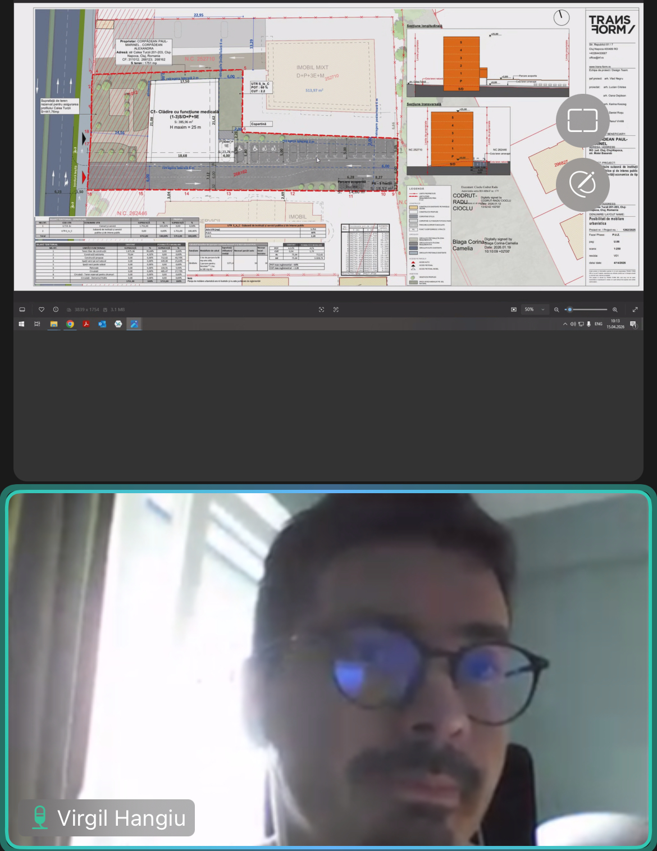Click the round screen layout overlay button
The height and width of the screenshot is (851, 657).
(582, 121)
